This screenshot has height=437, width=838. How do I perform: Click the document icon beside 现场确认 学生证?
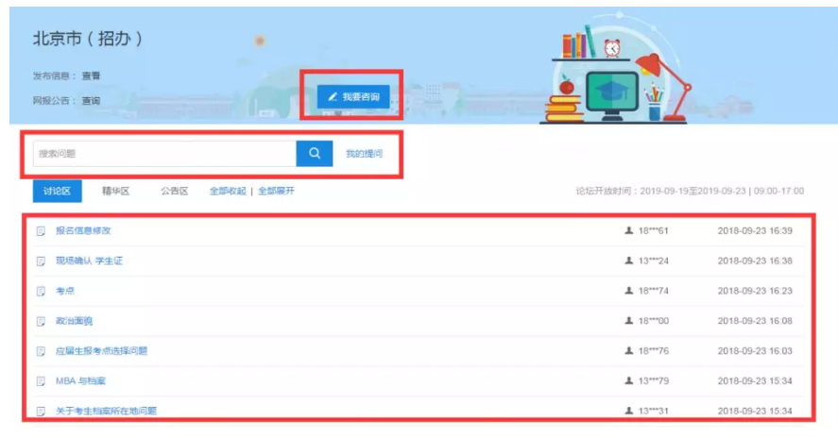41,261
